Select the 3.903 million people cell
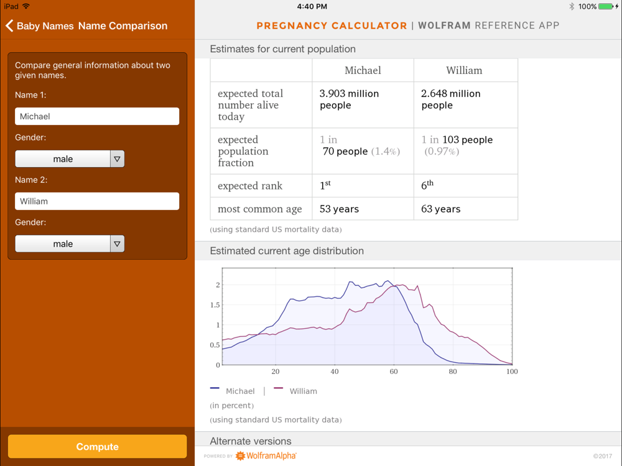The width and height of the screenshot is (622, 466). (x=363, y=105)
